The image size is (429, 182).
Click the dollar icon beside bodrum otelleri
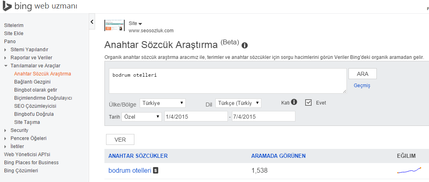[156, 171]
